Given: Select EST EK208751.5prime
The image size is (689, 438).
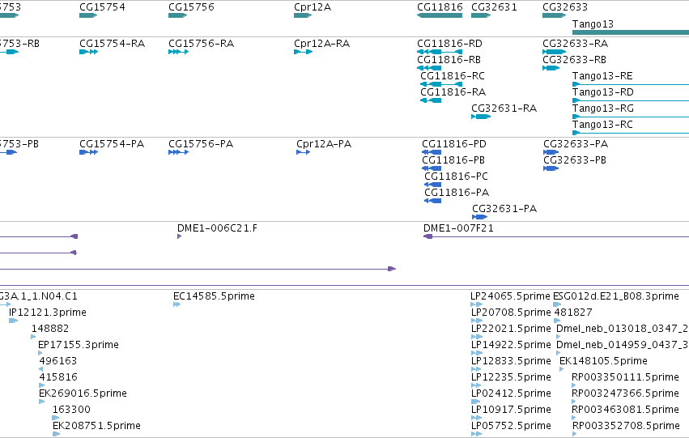Looking at the screenshot, I should (x=96, y=426).
